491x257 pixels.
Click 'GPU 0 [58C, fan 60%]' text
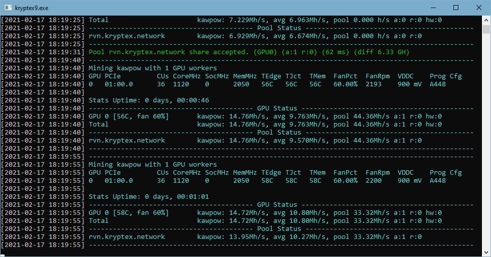[x=129, y=213]
